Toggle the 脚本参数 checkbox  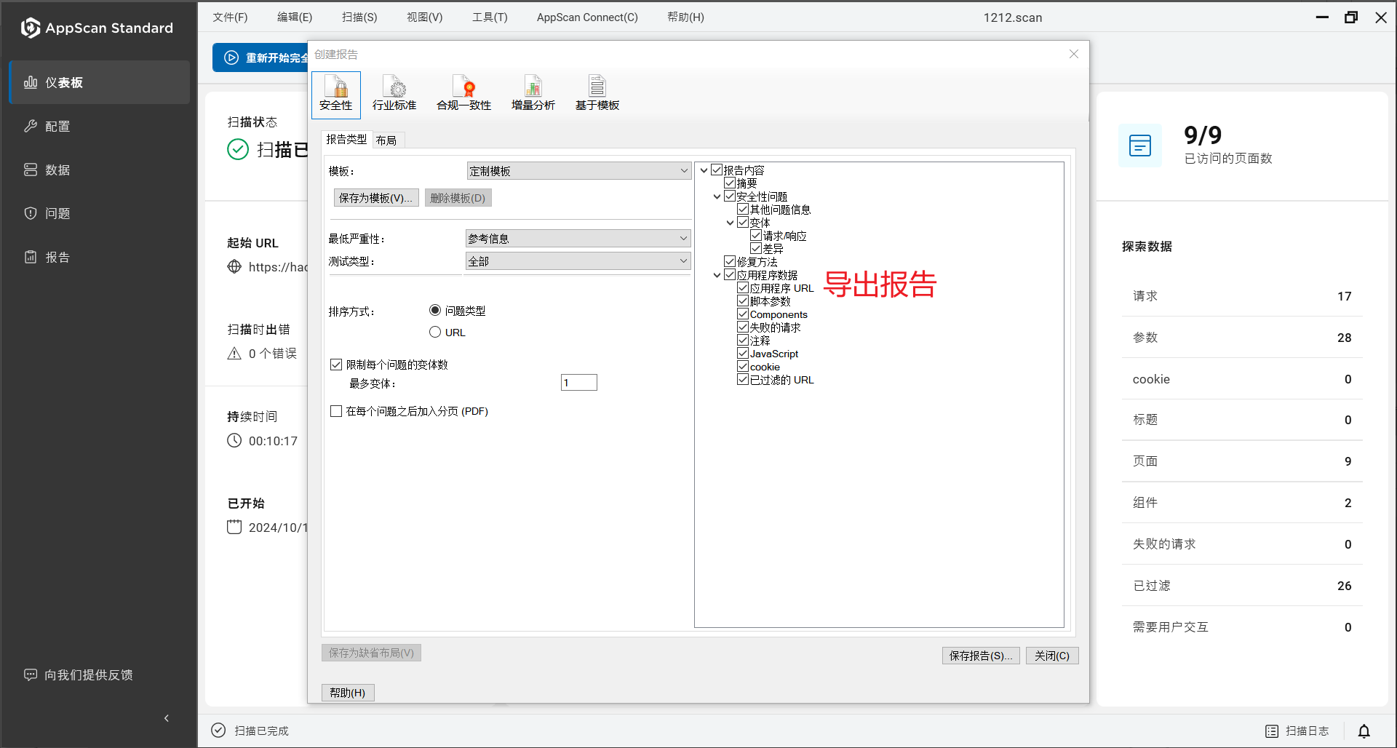point(743,301)
